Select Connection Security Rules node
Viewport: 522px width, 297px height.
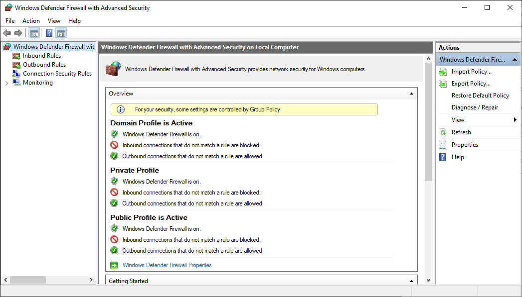57,74
